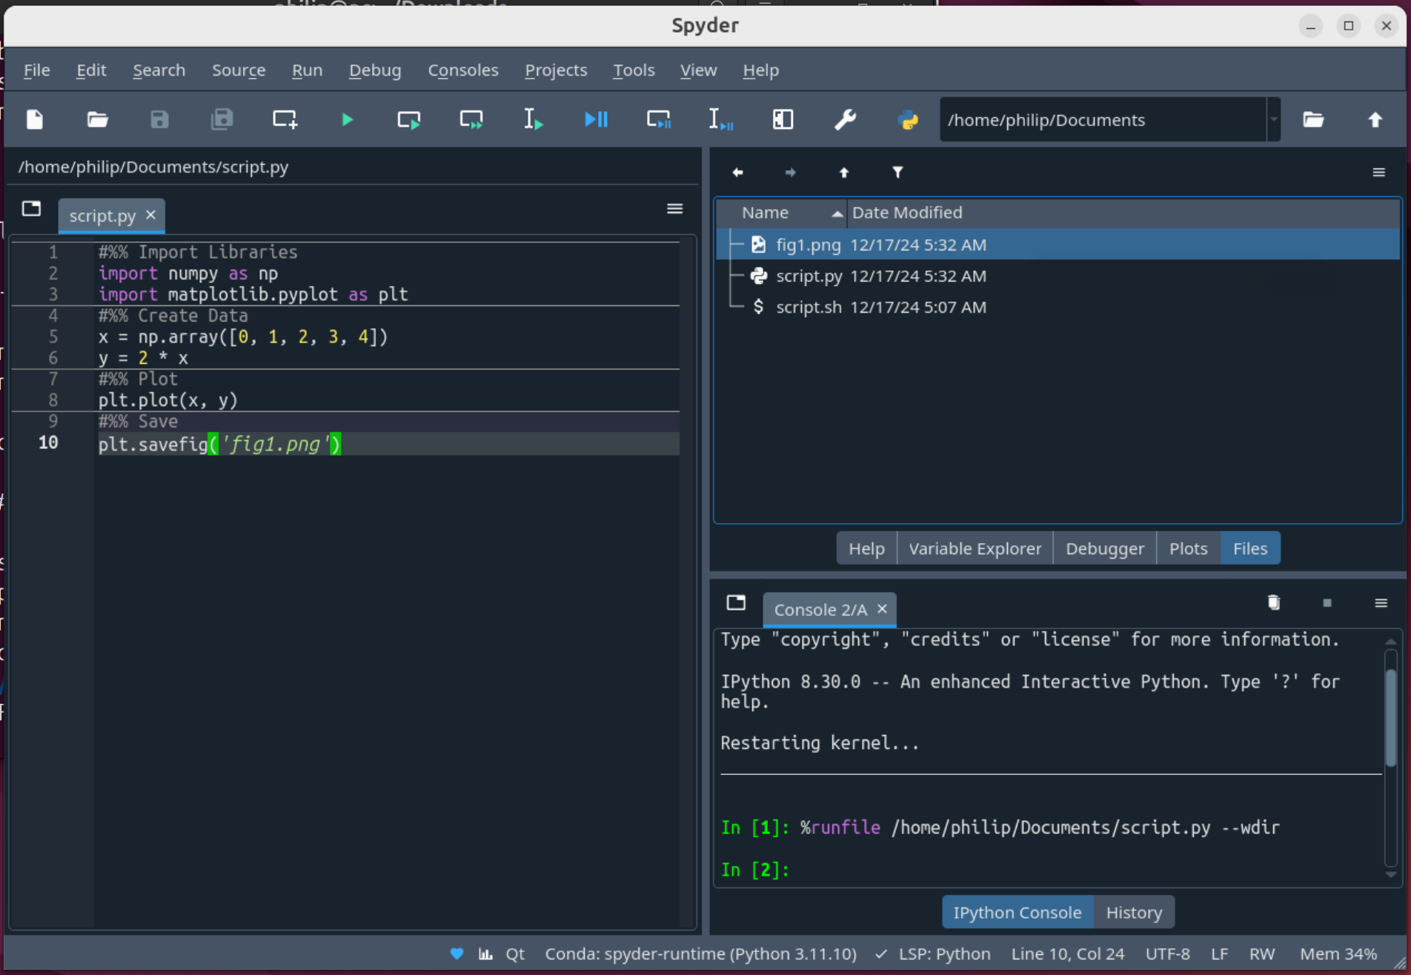Open console options hamburger menu
Image resolution: width=1411 pixels, height=975 pixels.
click(x=1381, y=602)
